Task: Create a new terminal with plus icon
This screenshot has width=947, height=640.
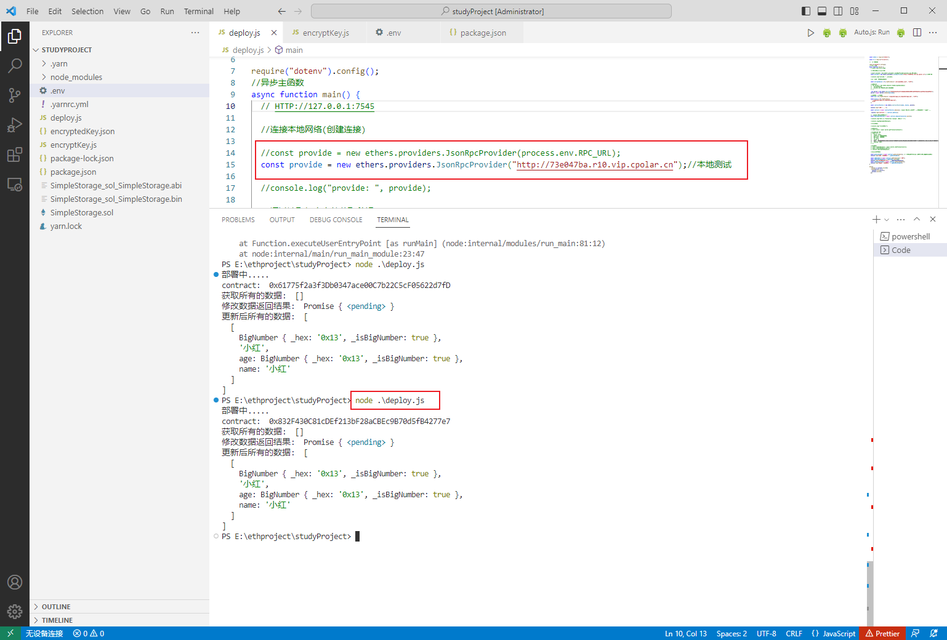Action: click(876, 220)
